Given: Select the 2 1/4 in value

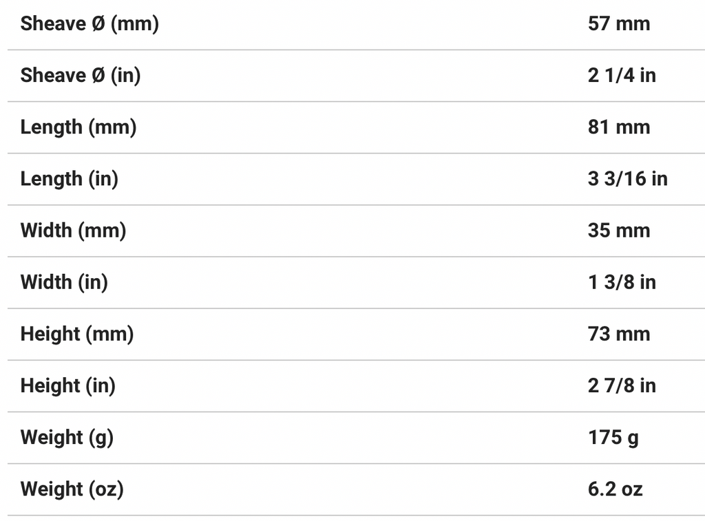Looking at the screenshot, I should point(622,76).
